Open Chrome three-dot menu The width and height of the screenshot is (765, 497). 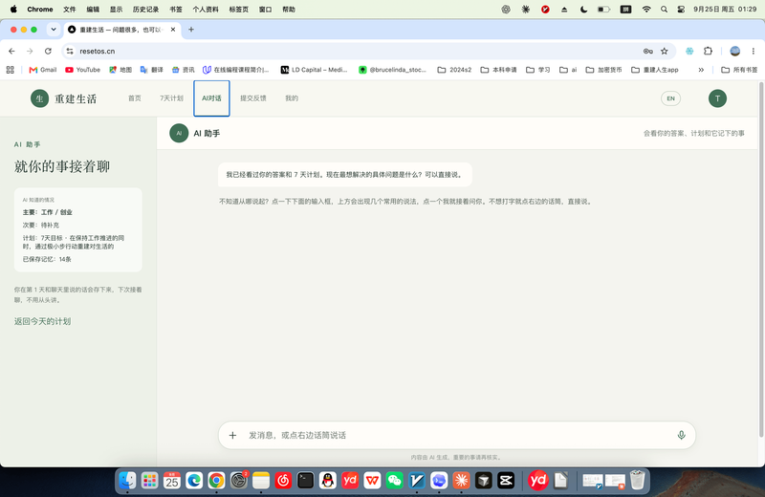pos(753,51)
